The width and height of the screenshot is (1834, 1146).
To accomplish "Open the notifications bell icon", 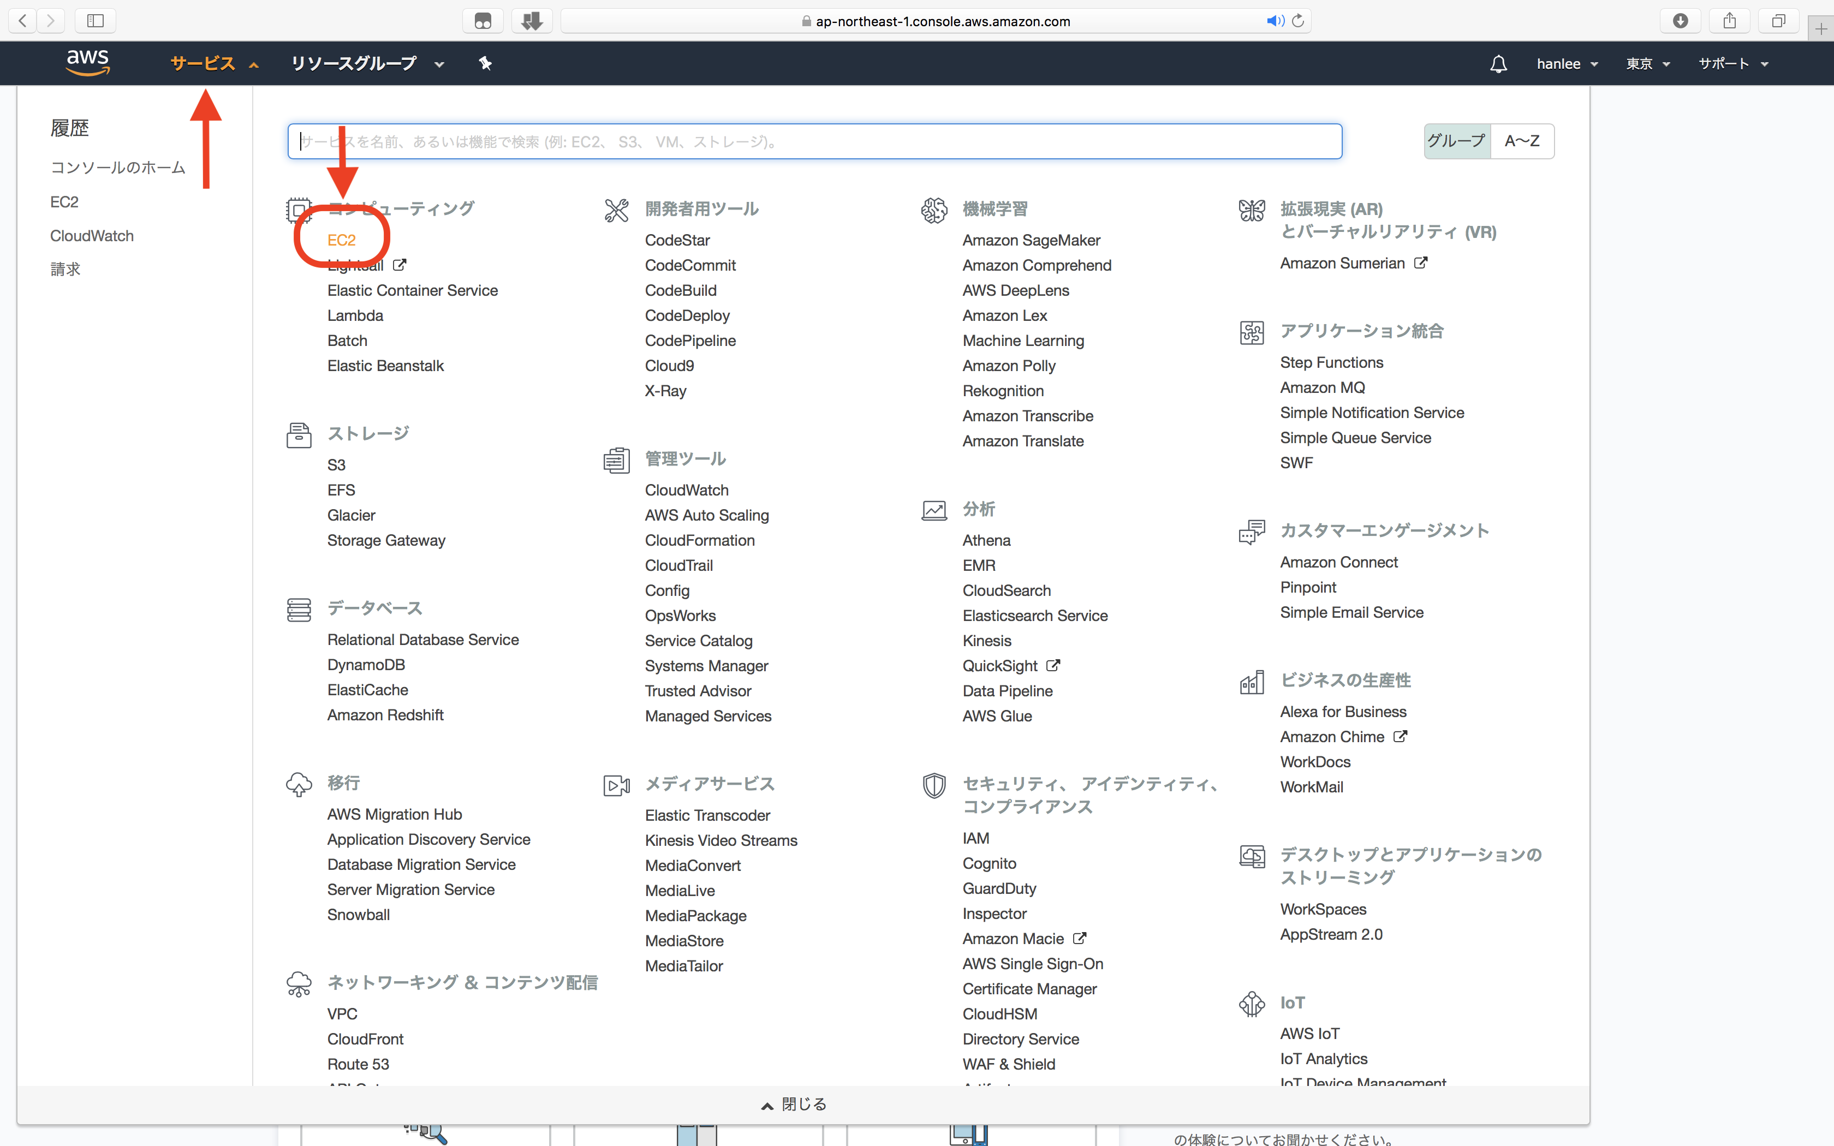I will point(1498,64).
